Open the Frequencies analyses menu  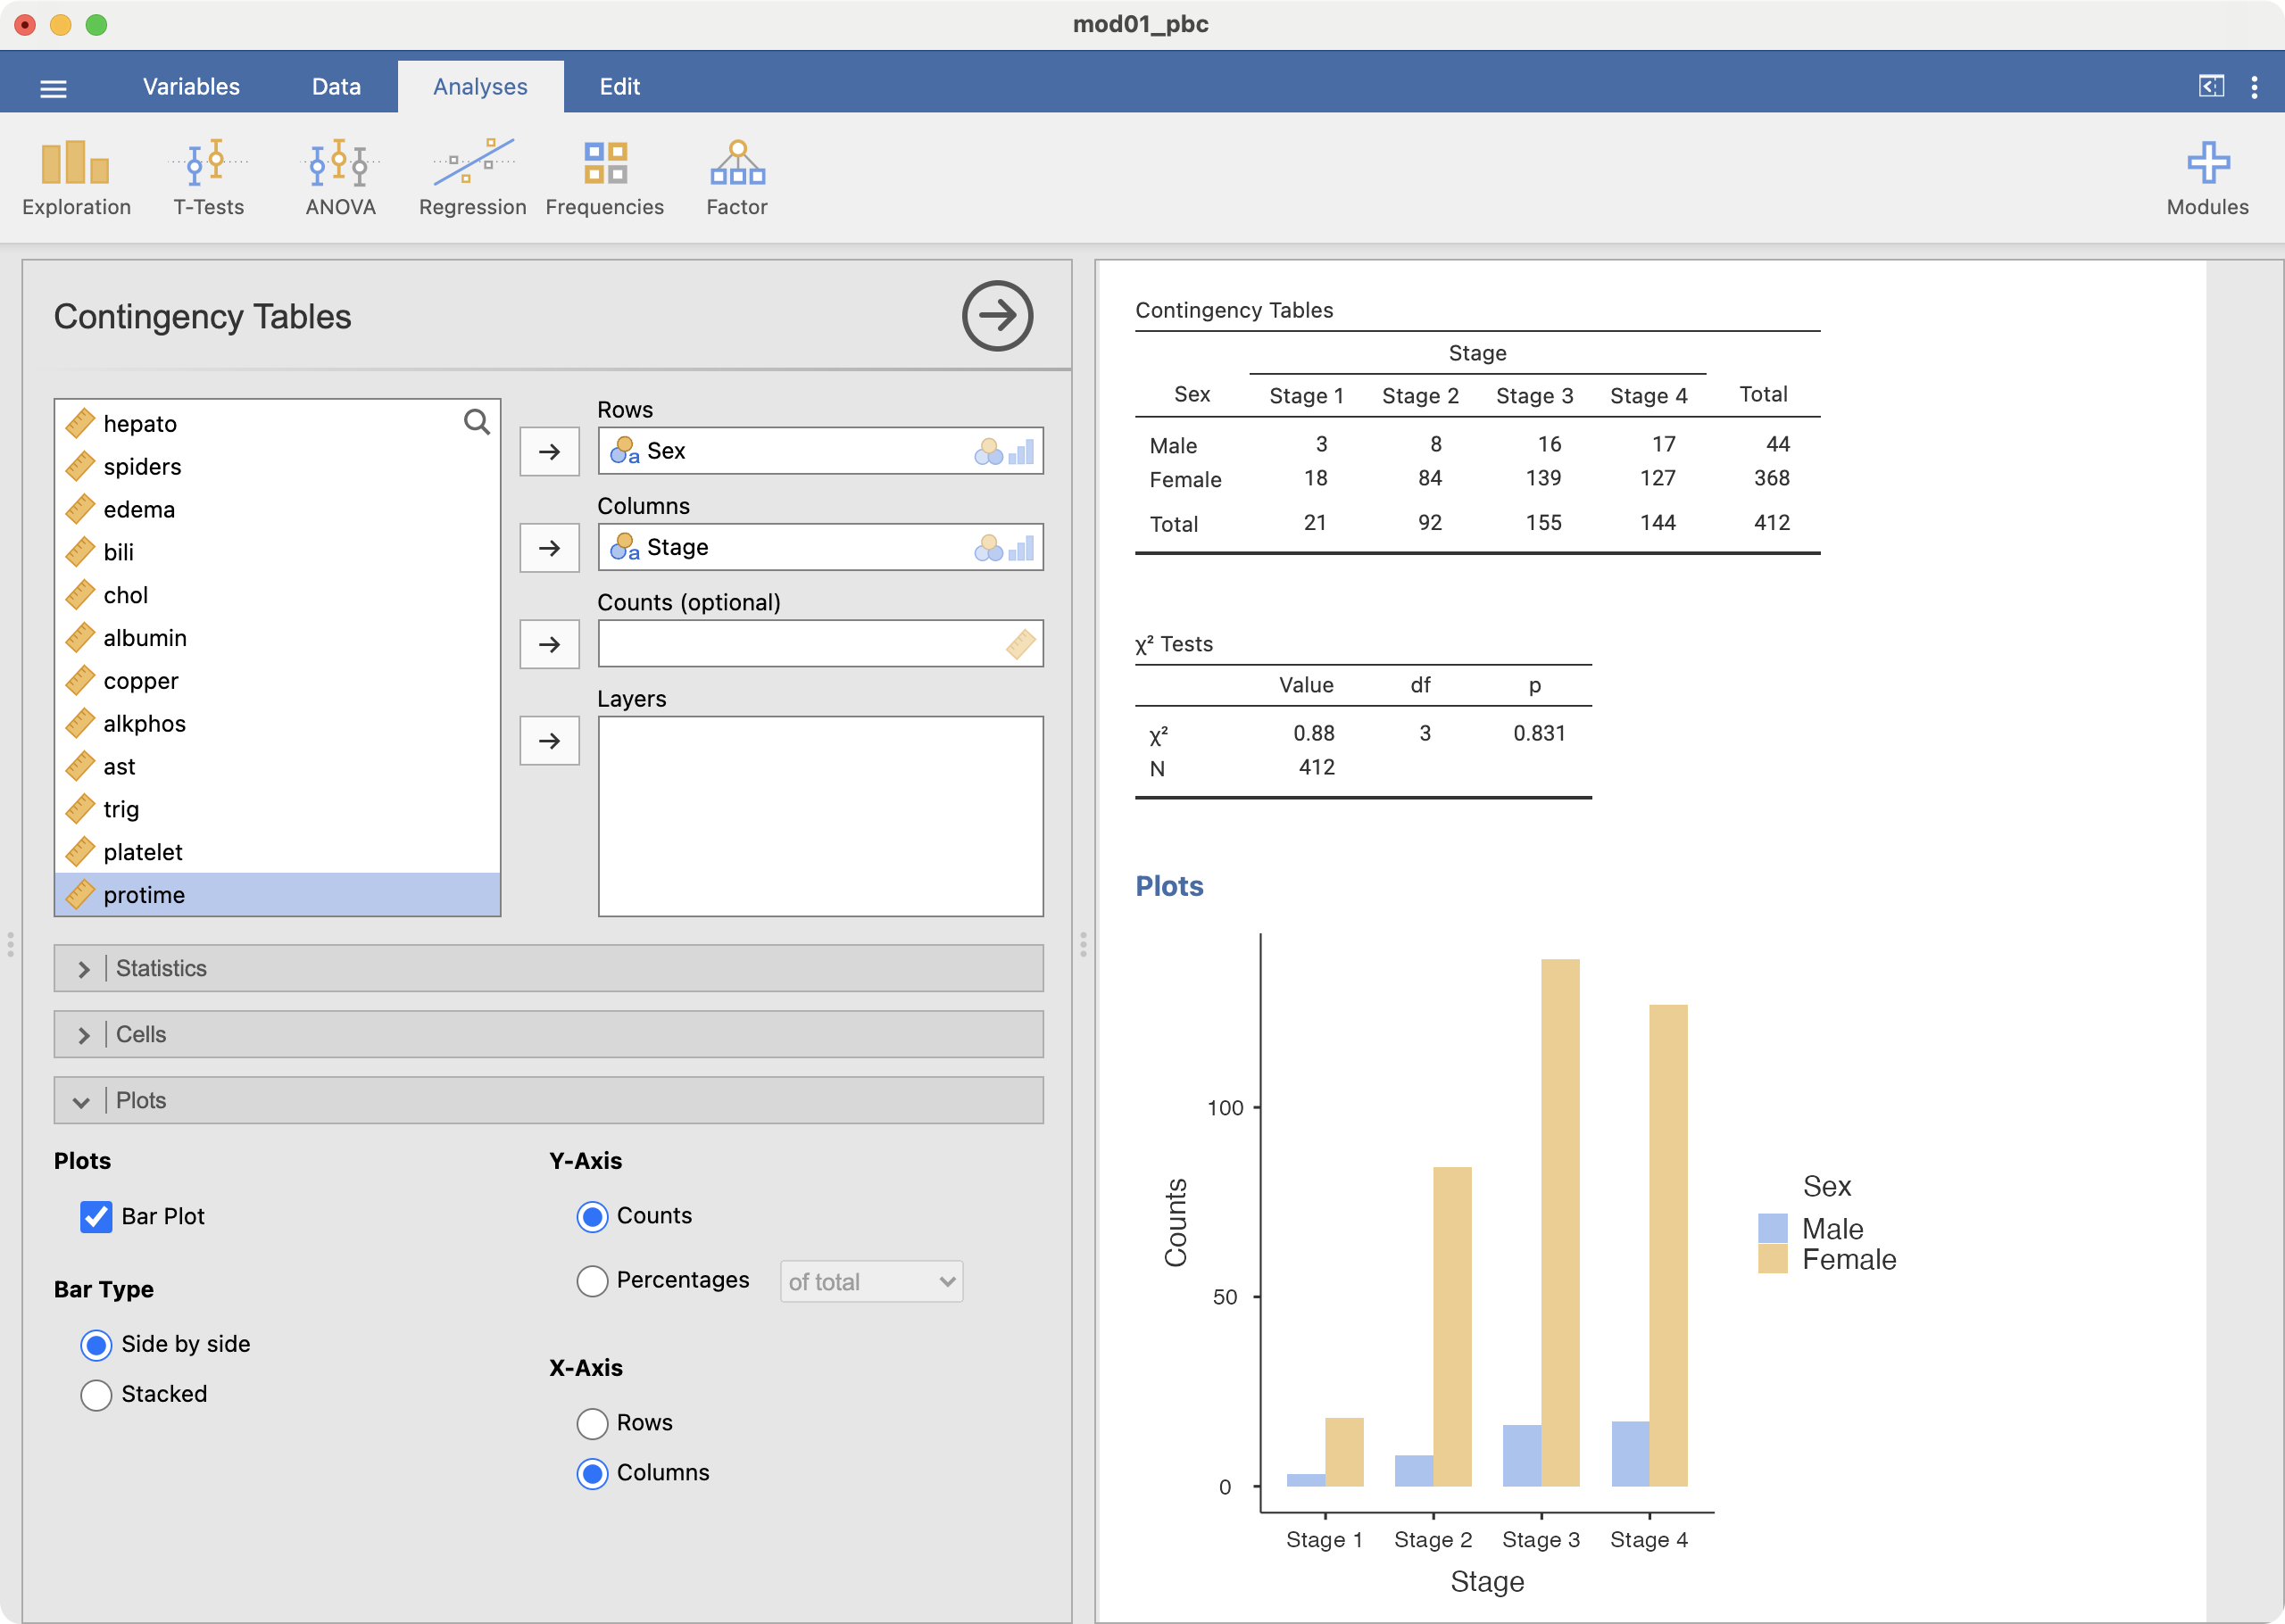pyautogui.click(x=604, y=178)
